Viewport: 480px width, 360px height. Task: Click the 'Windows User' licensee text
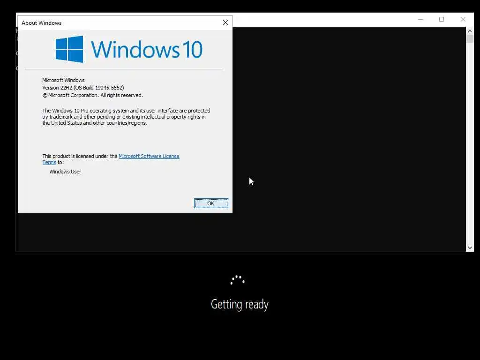coord(65,172)
